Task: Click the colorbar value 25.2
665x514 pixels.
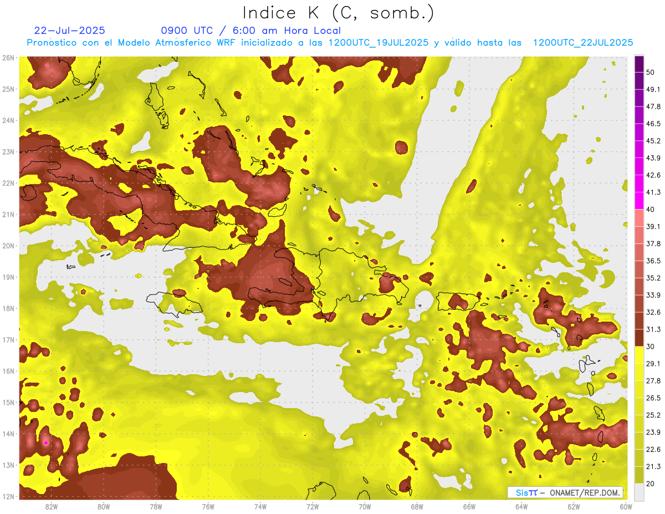Action: pyautogui.click(x=653, y=415)
